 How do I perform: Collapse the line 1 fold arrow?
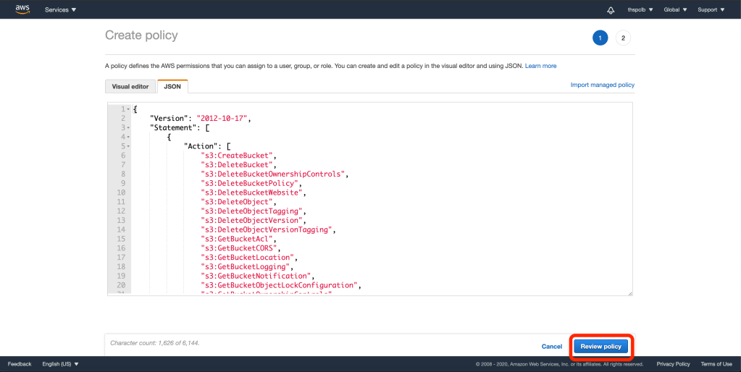click(x=128, y=109)
